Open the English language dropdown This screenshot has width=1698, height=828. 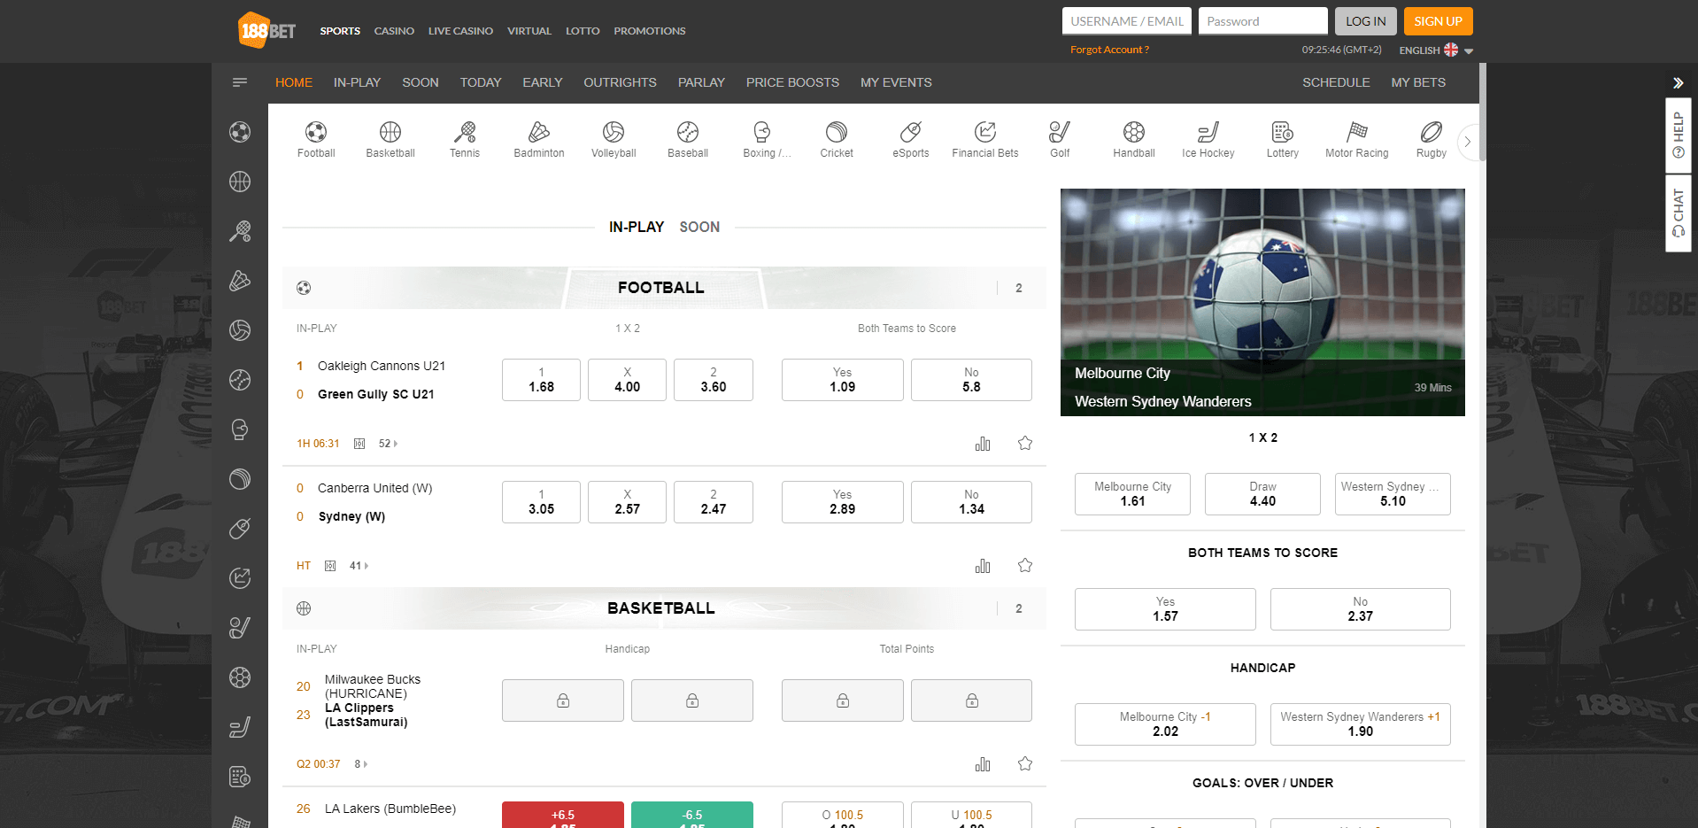click(x=1436, y=50)
